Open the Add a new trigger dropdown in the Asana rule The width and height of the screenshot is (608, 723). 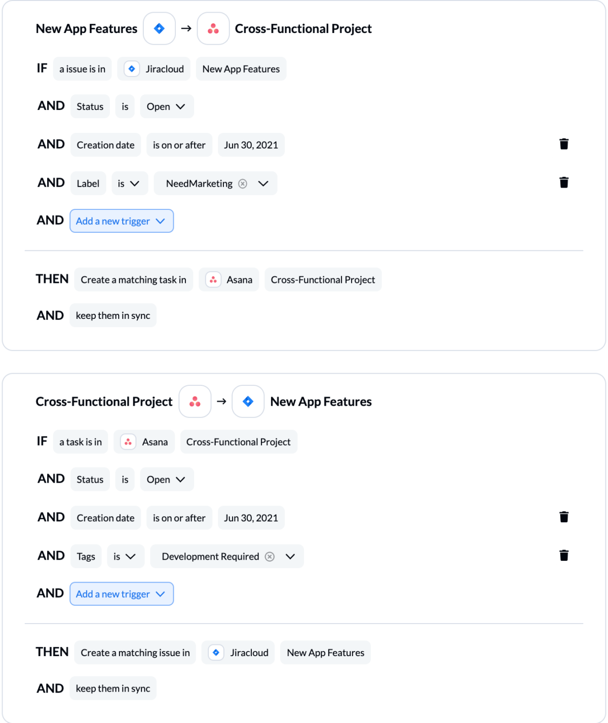[x=122, y=594]
